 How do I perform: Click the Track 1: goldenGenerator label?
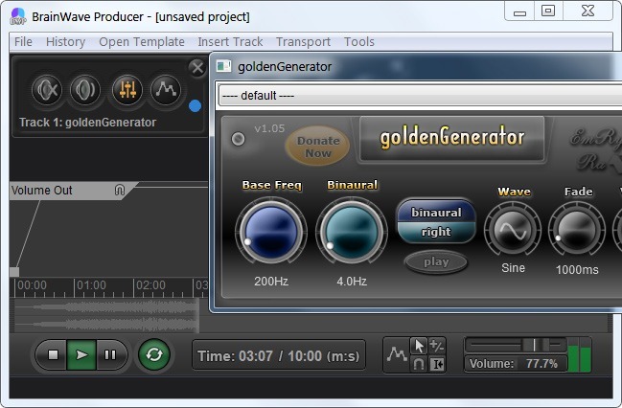click(x=87, y=123)
